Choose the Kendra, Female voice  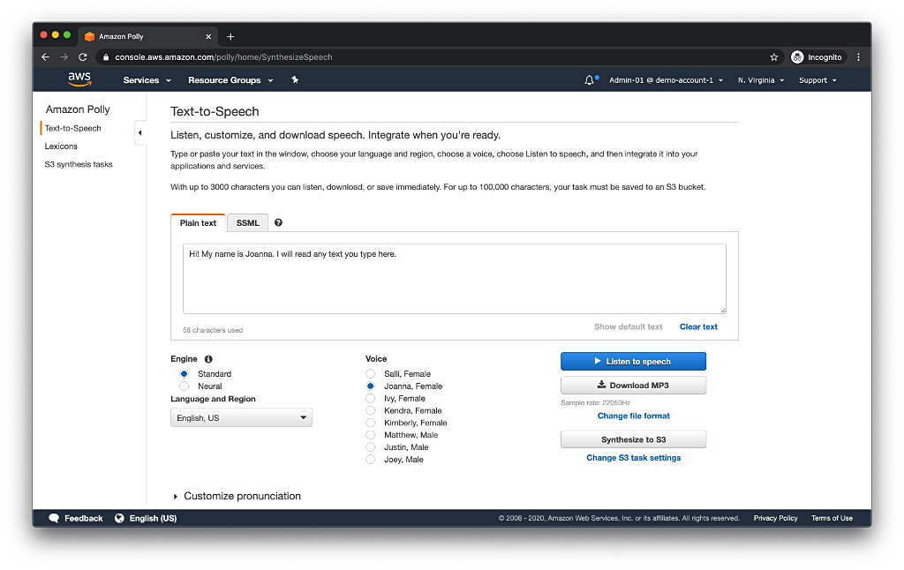point(370,410)
